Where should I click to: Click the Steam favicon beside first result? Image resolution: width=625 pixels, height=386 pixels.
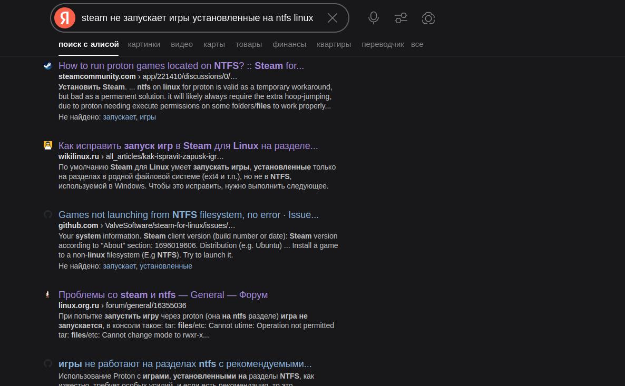(x=48, y=66)
